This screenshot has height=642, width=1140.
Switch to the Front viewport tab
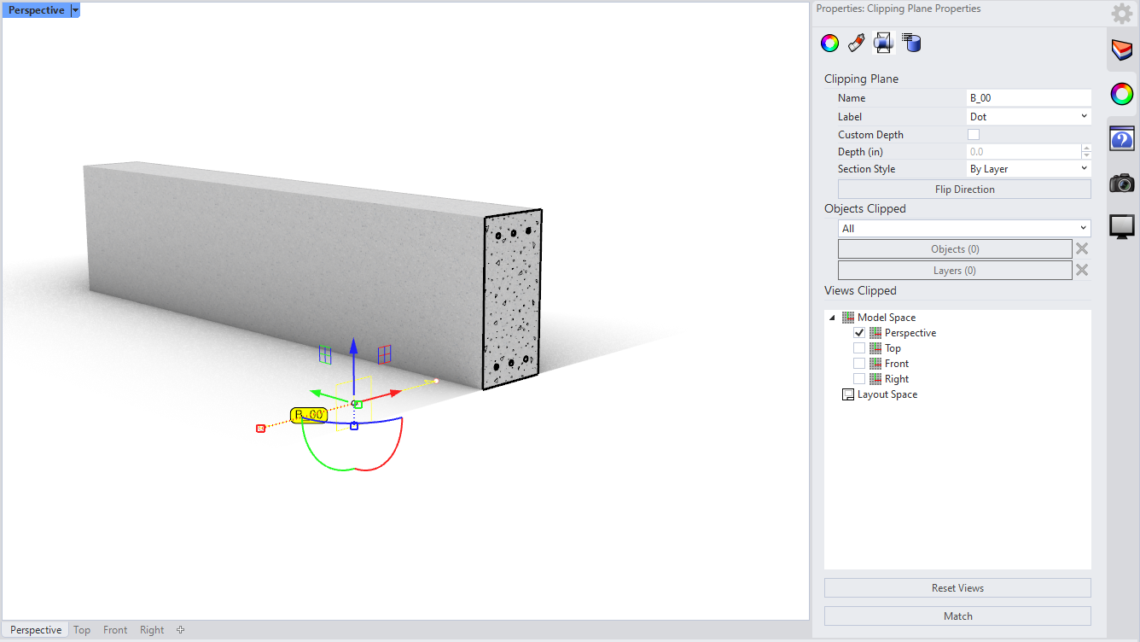tap(115, 630)
